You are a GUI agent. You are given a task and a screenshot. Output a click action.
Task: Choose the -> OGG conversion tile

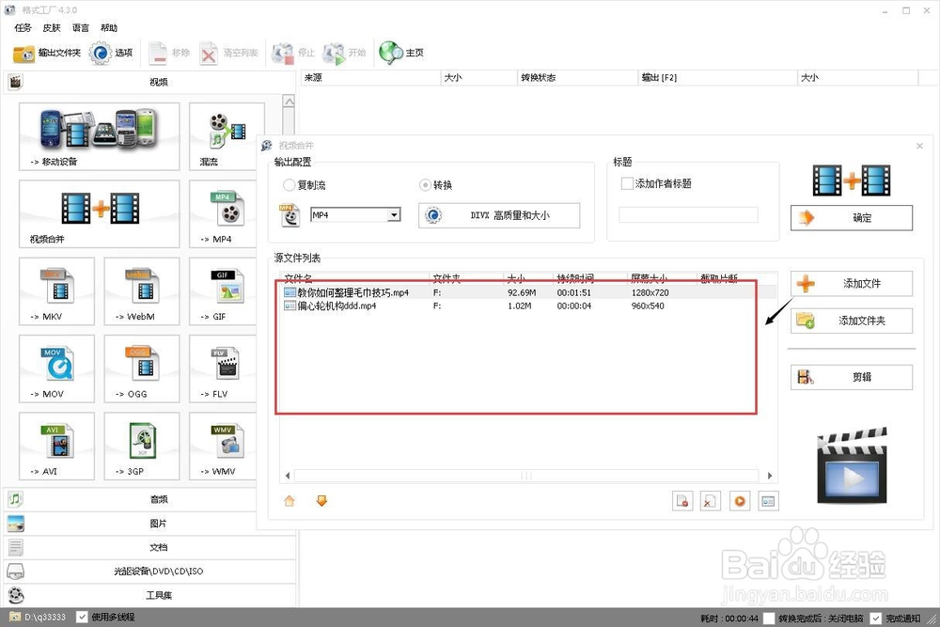(142, 368)
